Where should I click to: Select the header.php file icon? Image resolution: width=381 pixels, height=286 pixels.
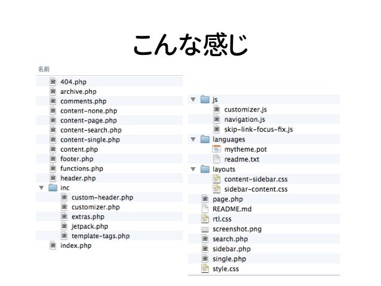(53, 178)
